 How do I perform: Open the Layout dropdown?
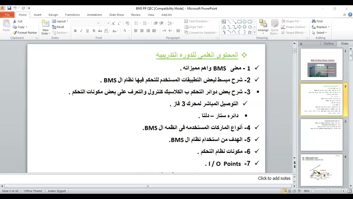click(x=60, y=21)
